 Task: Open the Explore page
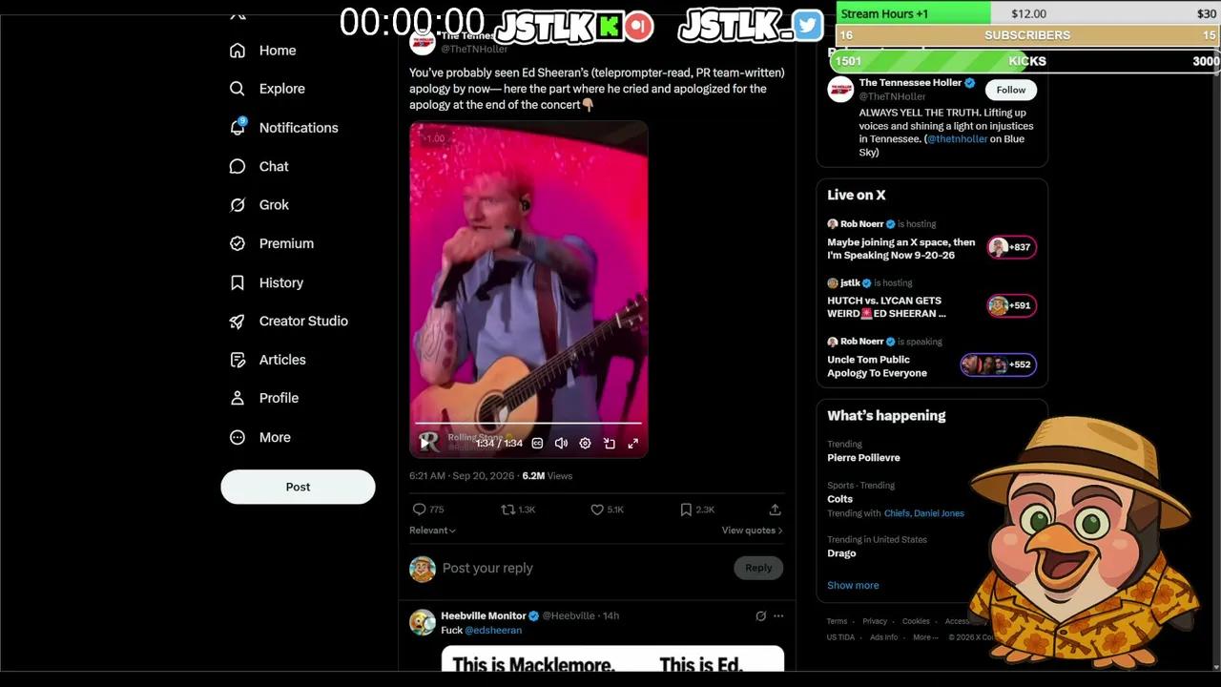(x=268, y=89)
